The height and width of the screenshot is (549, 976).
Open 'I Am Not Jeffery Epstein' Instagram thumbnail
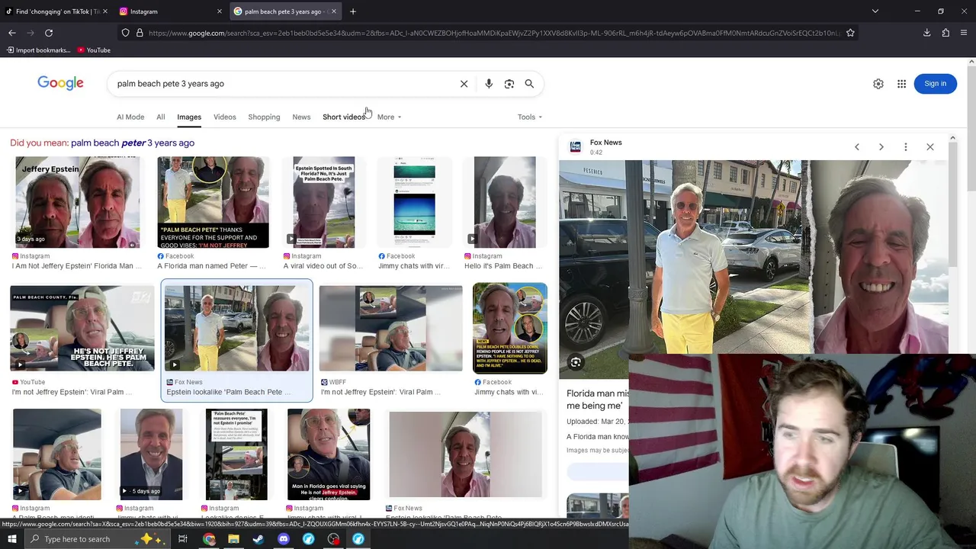[77, 202]
